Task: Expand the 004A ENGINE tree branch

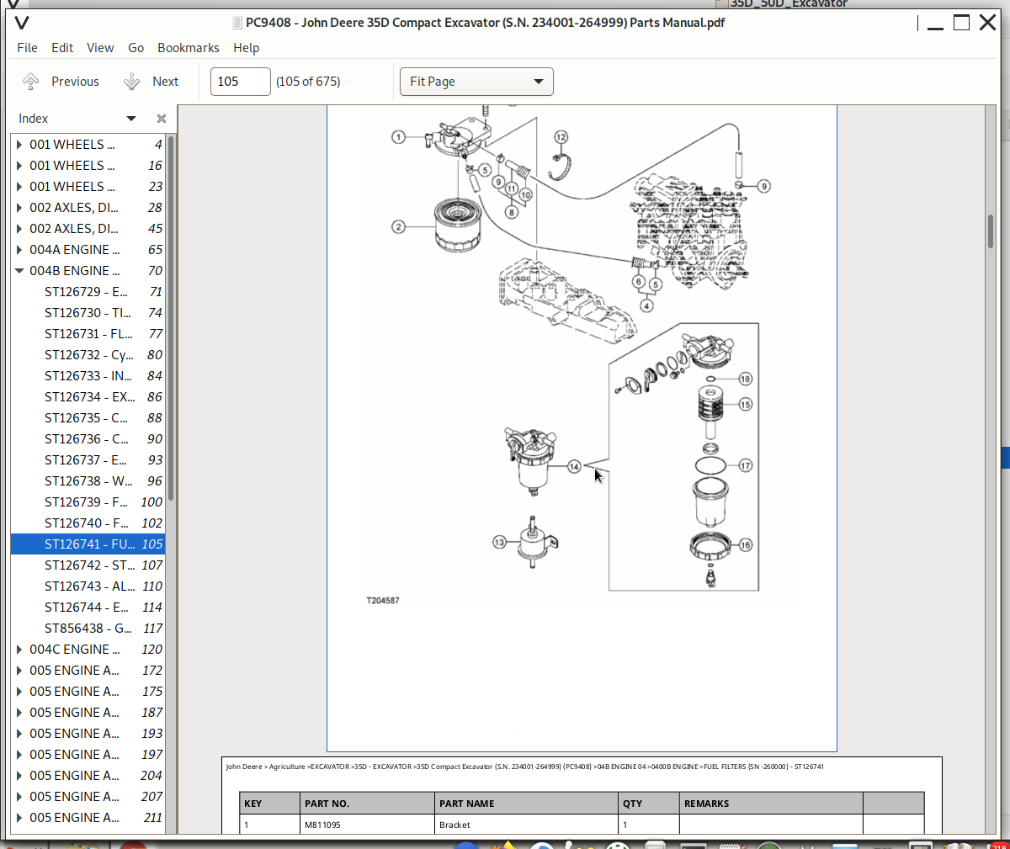Action: tap(20, 249)
